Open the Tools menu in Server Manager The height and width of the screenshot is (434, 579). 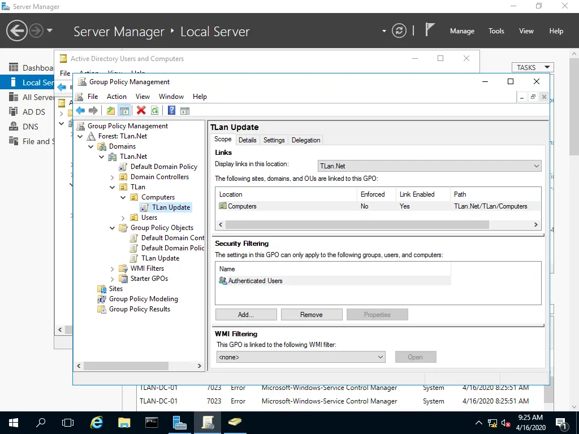(496, 31)
